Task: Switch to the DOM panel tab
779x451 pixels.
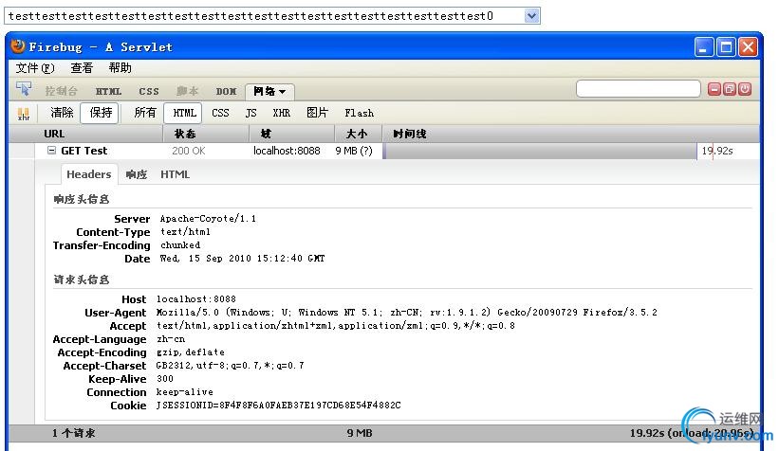Action: [226, 91]
